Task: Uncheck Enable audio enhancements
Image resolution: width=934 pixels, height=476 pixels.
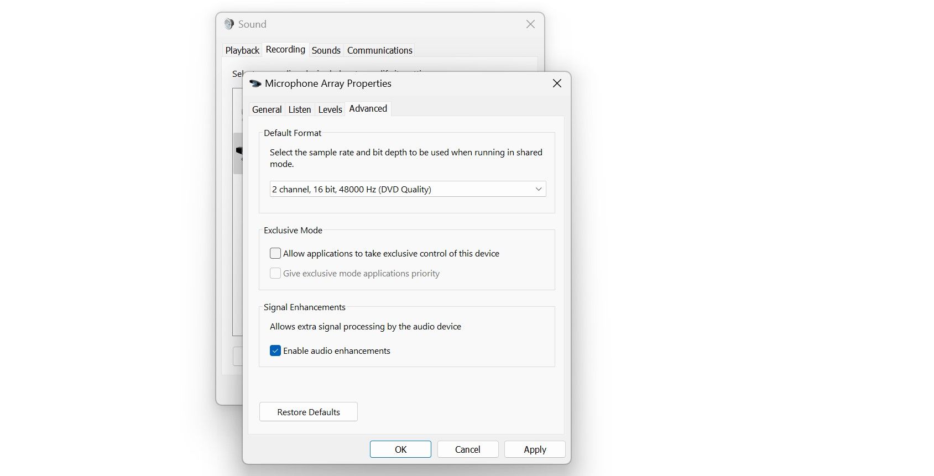Action: pyautogui.click(x=275, y=351)
